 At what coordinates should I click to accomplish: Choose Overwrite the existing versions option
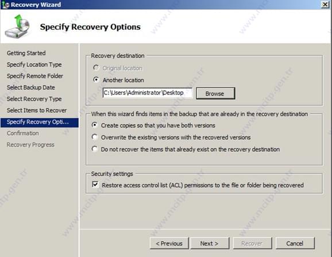94,137
